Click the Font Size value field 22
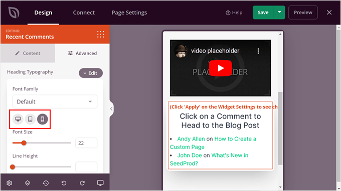Viewport: 341px width, 191px height. [86, 143]
